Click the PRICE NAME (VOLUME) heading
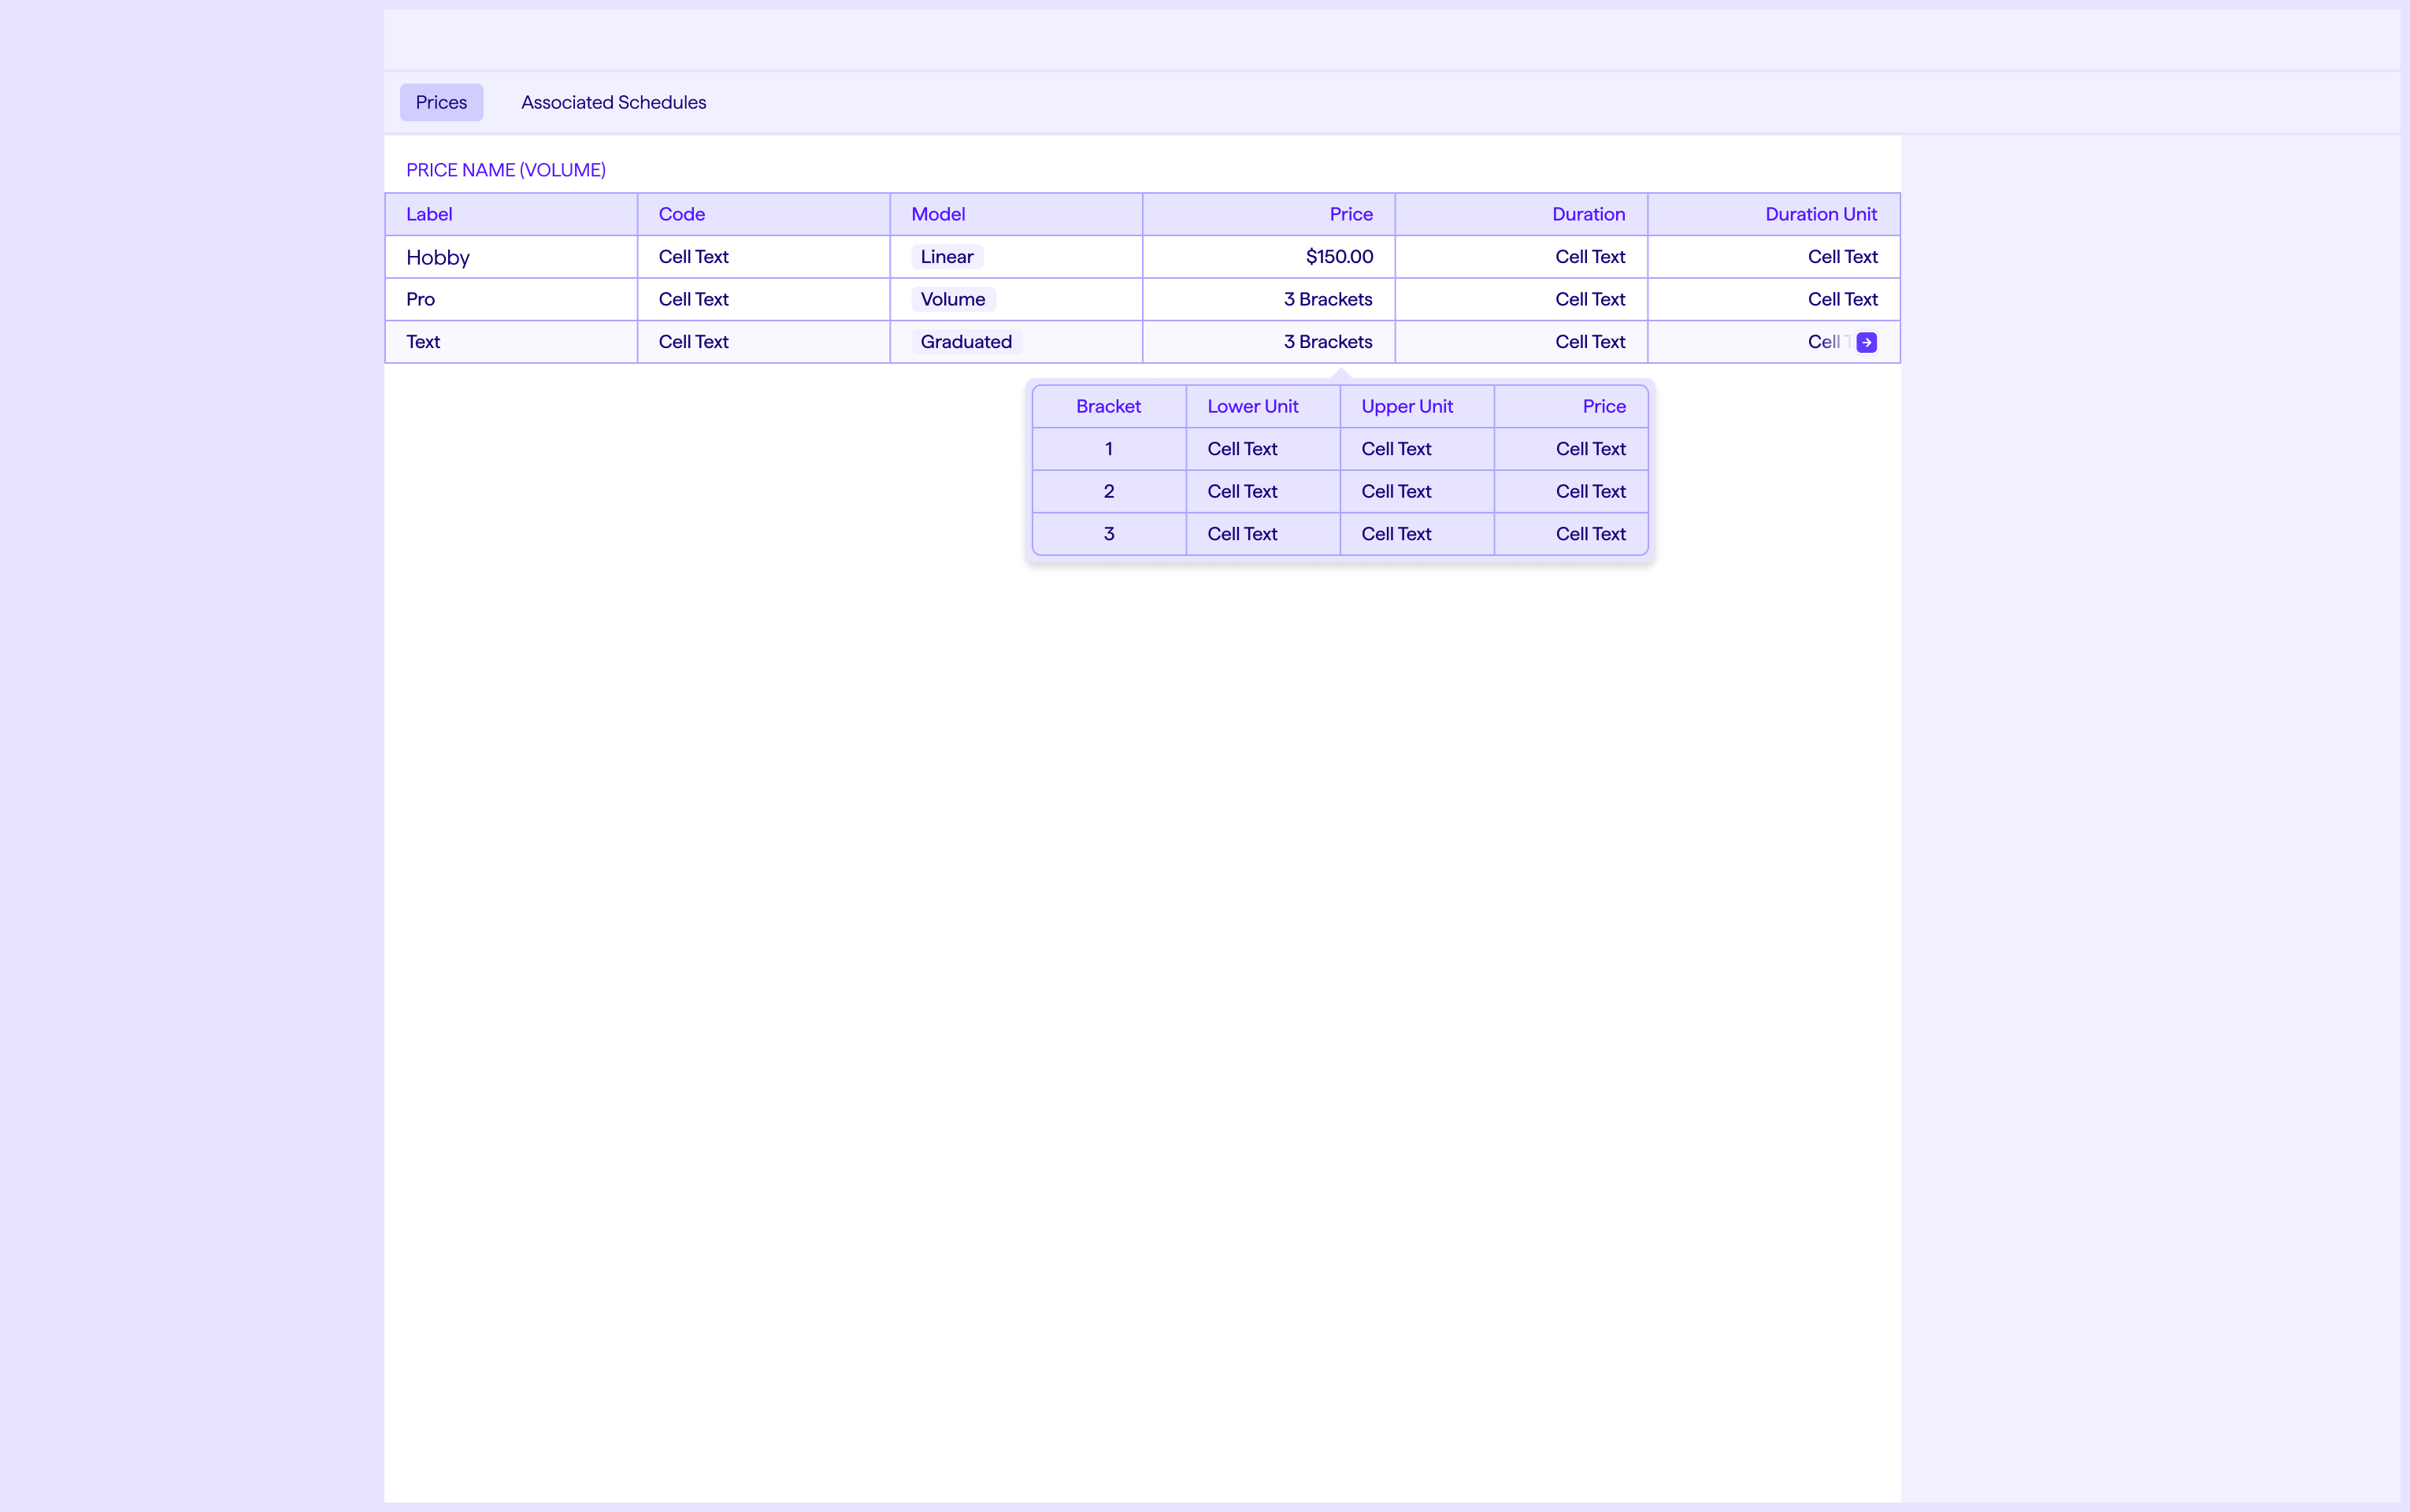This screenshot has width=2410, height=1512. tap(506, 170)
